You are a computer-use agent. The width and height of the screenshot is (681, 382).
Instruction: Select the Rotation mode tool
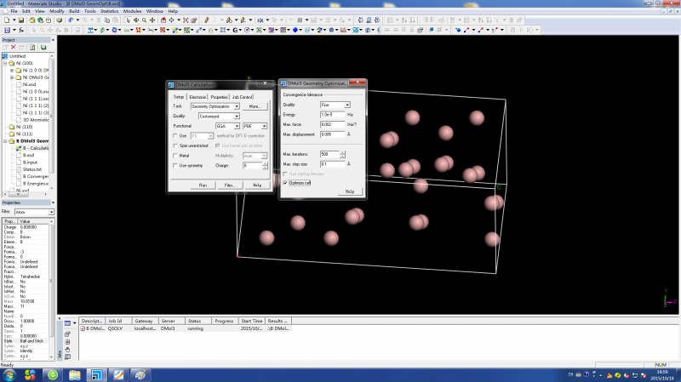pyautogui.click(x=136, y=20)
